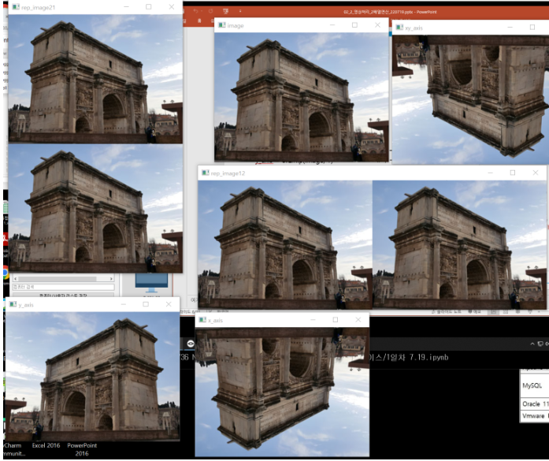Close the rep_image12 window
Viewport: 549px width, 461px height.
click(536, 173)
